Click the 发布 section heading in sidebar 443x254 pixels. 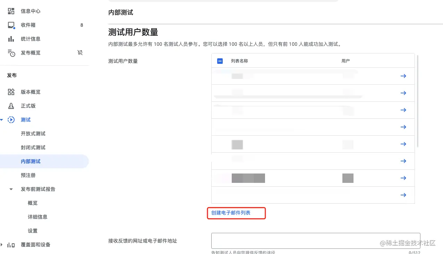pos(12,75)
